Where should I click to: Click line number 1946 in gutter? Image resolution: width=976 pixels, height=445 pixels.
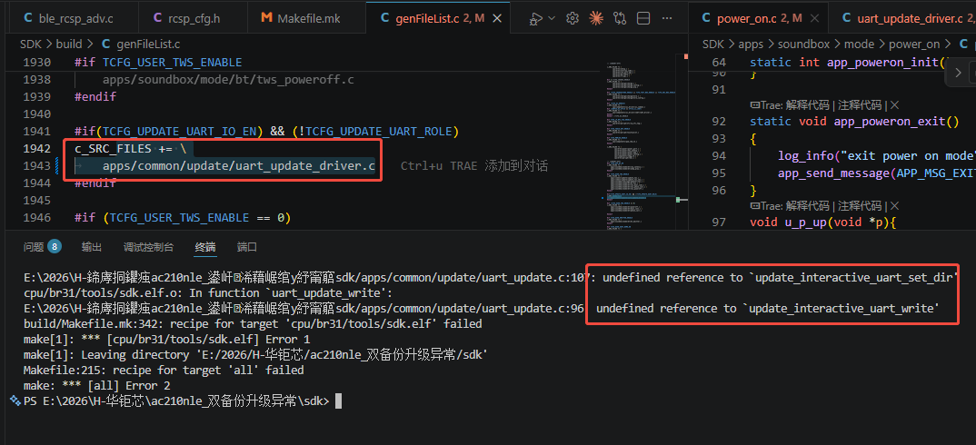point(37,217)
